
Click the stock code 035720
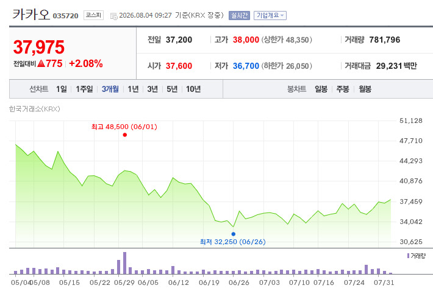(x=65, y=16)
